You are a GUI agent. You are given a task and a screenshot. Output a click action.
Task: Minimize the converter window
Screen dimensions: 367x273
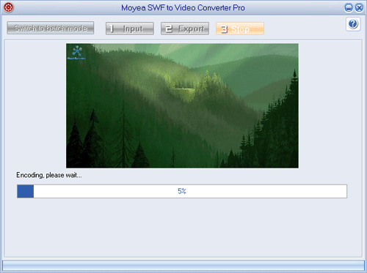click(349, 8)
